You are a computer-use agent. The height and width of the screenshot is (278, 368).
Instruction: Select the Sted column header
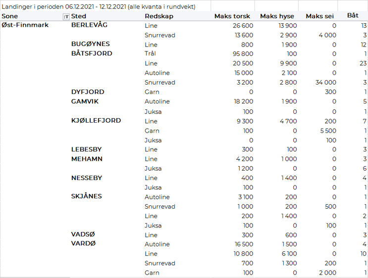point(79,16)
